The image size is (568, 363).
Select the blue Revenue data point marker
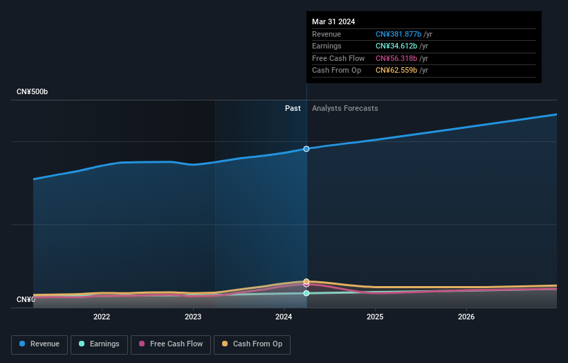point(306,149)
